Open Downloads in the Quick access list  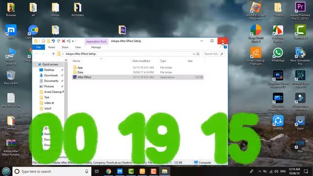coord(51,75)
